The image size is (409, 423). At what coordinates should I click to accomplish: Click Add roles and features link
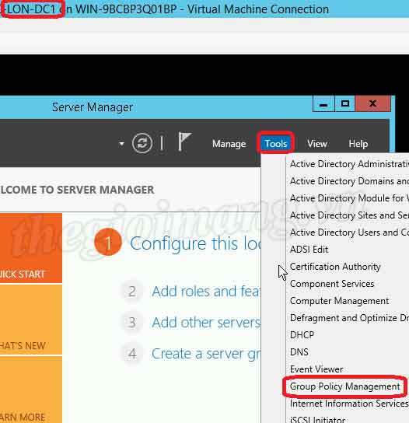click(206, 292)
